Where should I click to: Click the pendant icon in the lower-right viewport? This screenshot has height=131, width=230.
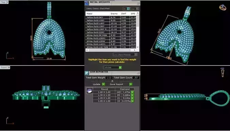click(223, 72)
